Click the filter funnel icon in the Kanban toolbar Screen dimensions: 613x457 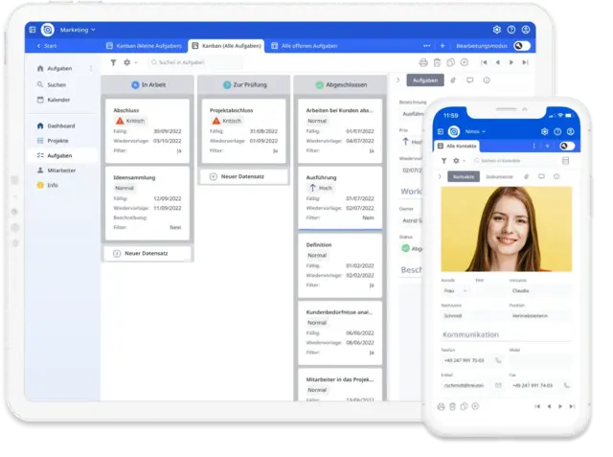(x=113, y=62)
